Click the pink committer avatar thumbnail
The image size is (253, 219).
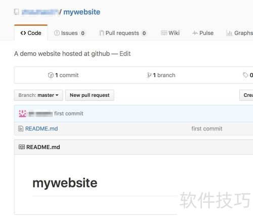click(x=22, y=114)
